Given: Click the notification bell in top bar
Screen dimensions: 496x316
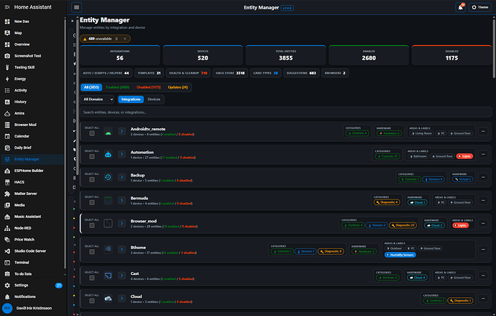Looking at the screenshot, I should 461,7.
